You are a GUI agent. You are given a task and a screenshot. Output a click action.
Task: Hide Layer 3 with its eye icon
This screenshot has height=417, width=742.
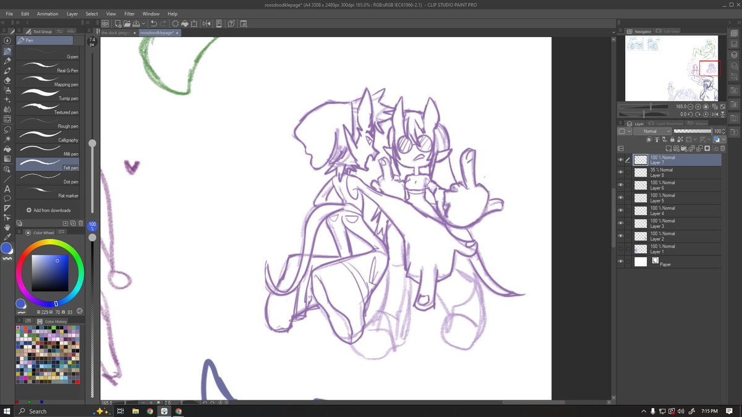pyautogui.click(x=621, y=223)
